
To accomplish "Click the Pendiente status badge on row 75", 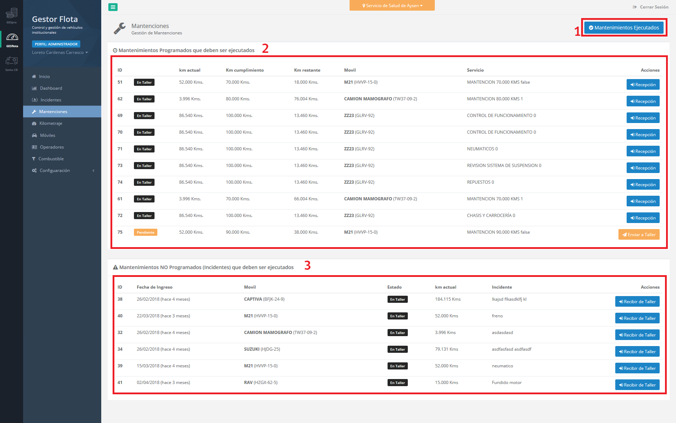I will click(x=145, y=233).
